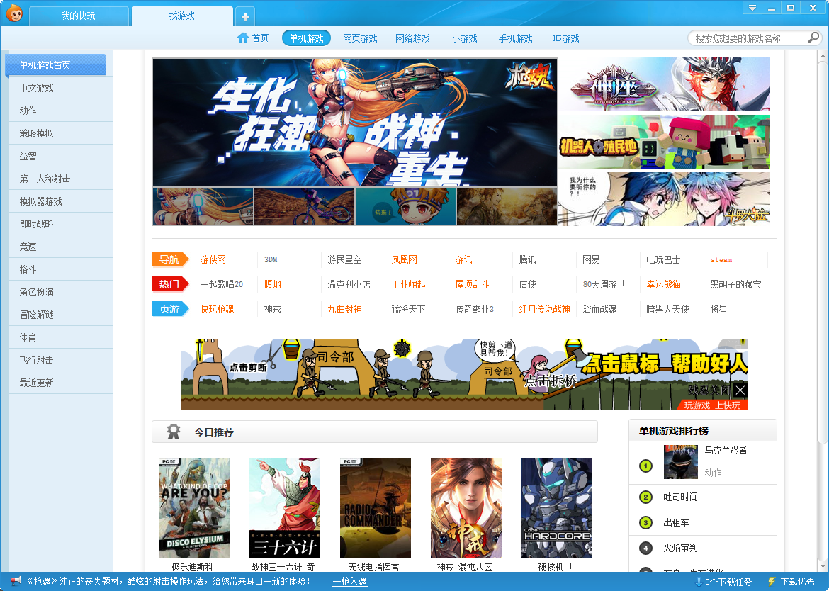Click the home icon next to 首页

(x=242, y=38)
